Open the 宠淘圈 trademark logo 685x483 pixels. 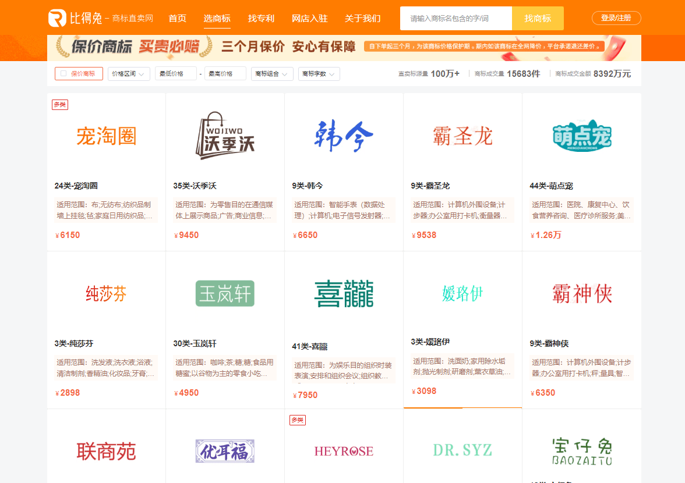click(x=106, y=136)
